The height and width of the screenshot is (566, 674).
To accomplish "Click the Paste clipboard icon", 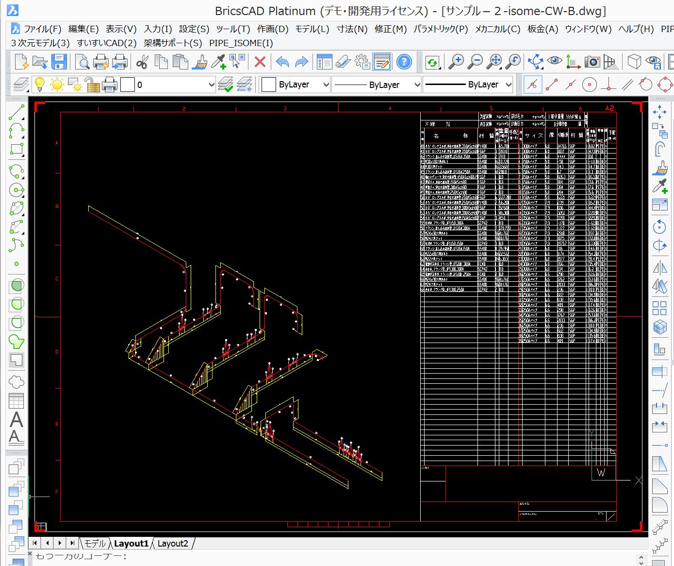I will tap(181, 62).
